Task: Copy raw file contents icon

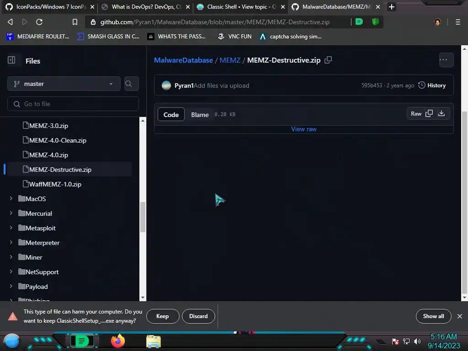Action: 429,113
